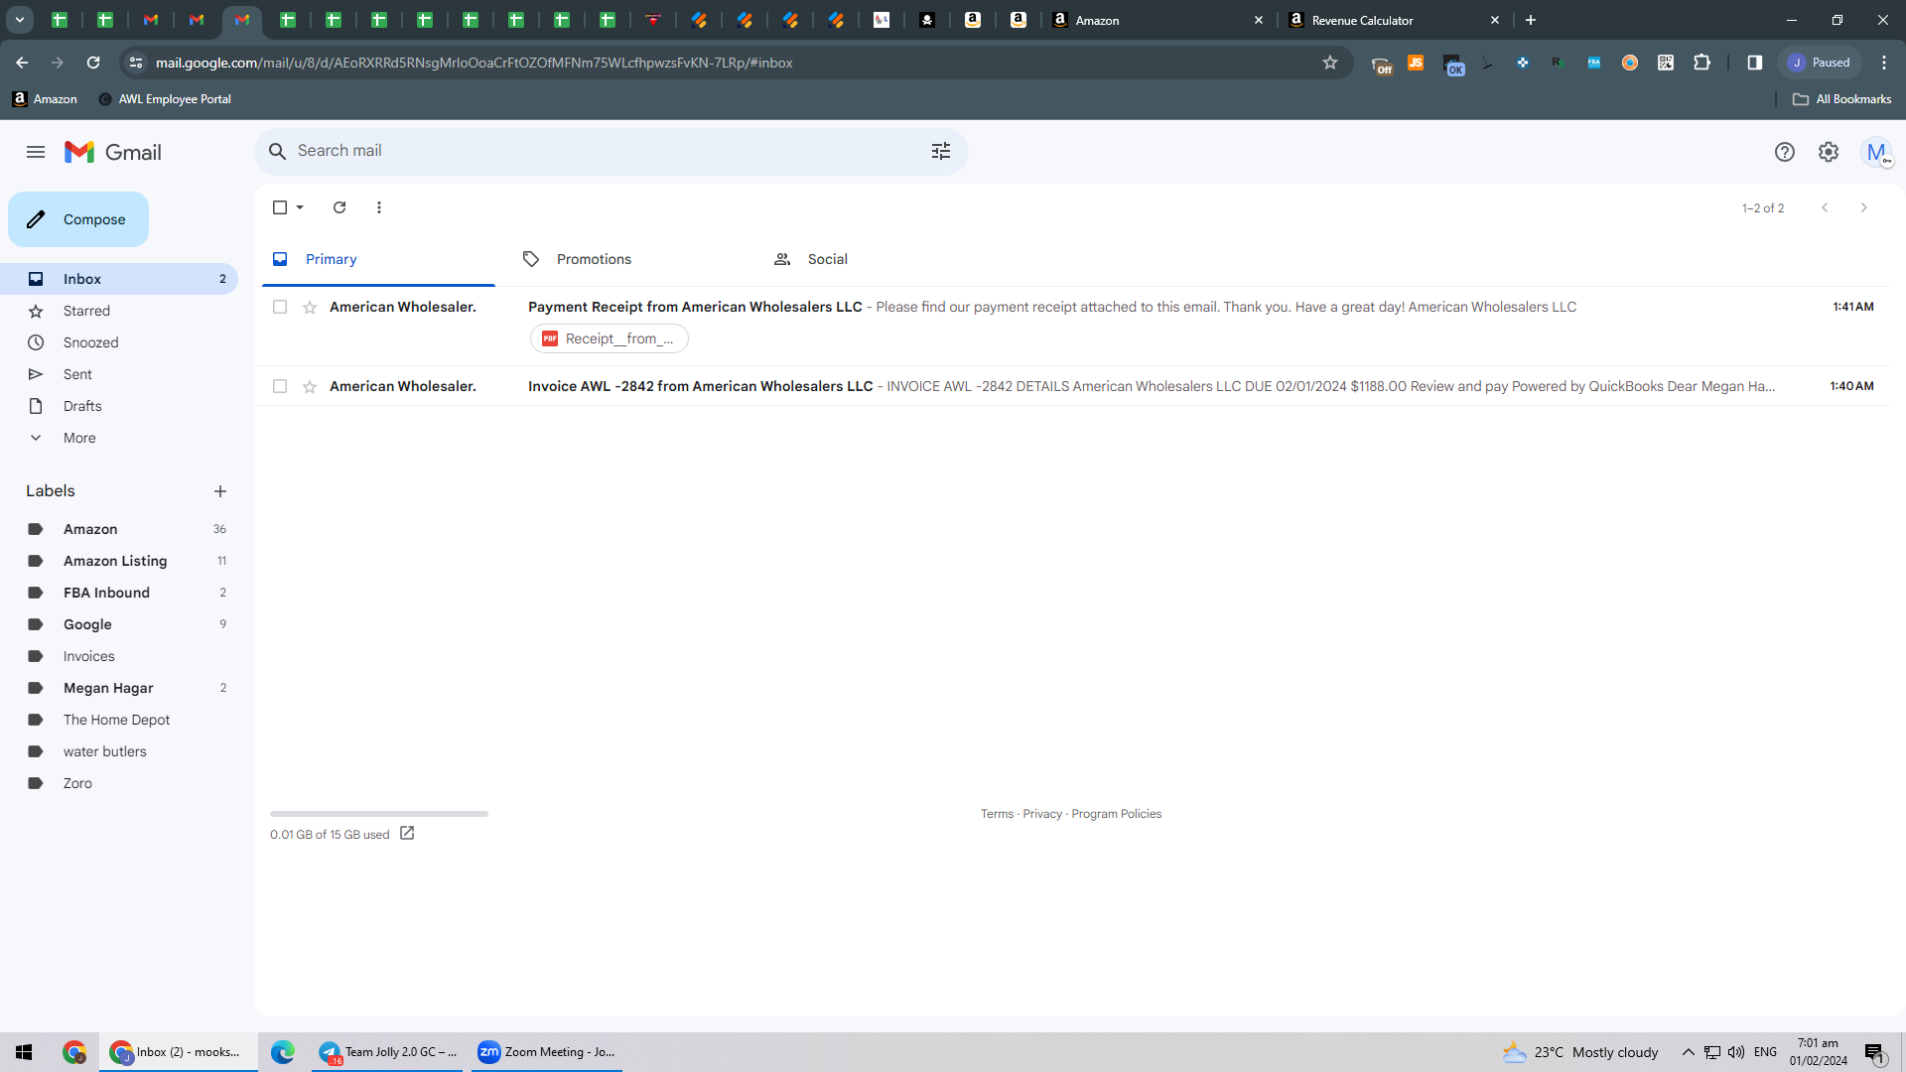Click the Terms link
This screenshot has height=1072, width=1906.
click(x=997, y=814)
